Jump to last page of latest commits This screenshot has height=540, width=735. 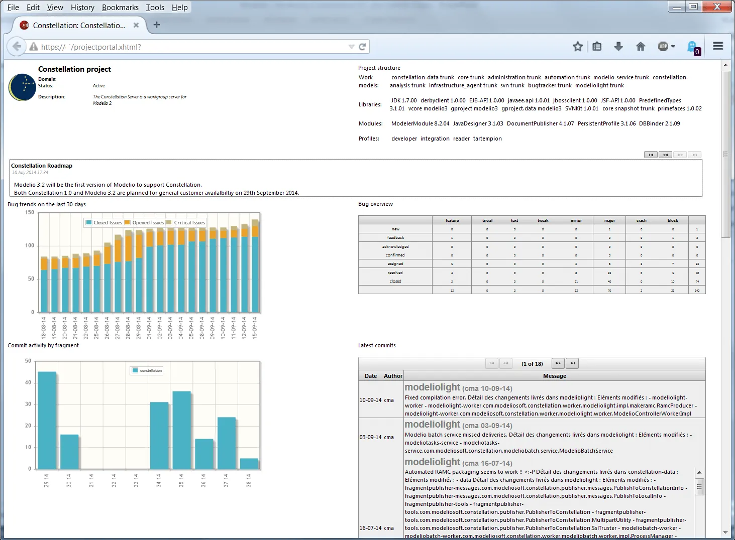pos(572,363)
